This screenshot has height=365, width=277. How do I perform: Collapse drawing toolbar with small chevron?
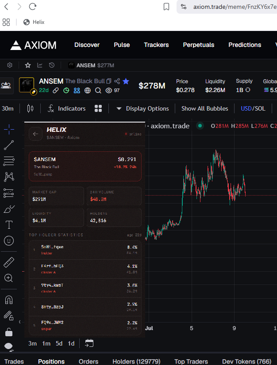(x=20, y=322)
